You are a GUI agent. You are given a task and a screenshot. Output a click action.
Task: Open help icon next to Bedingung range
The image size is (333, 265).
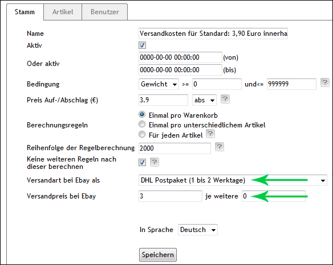[x=324, y=82]
